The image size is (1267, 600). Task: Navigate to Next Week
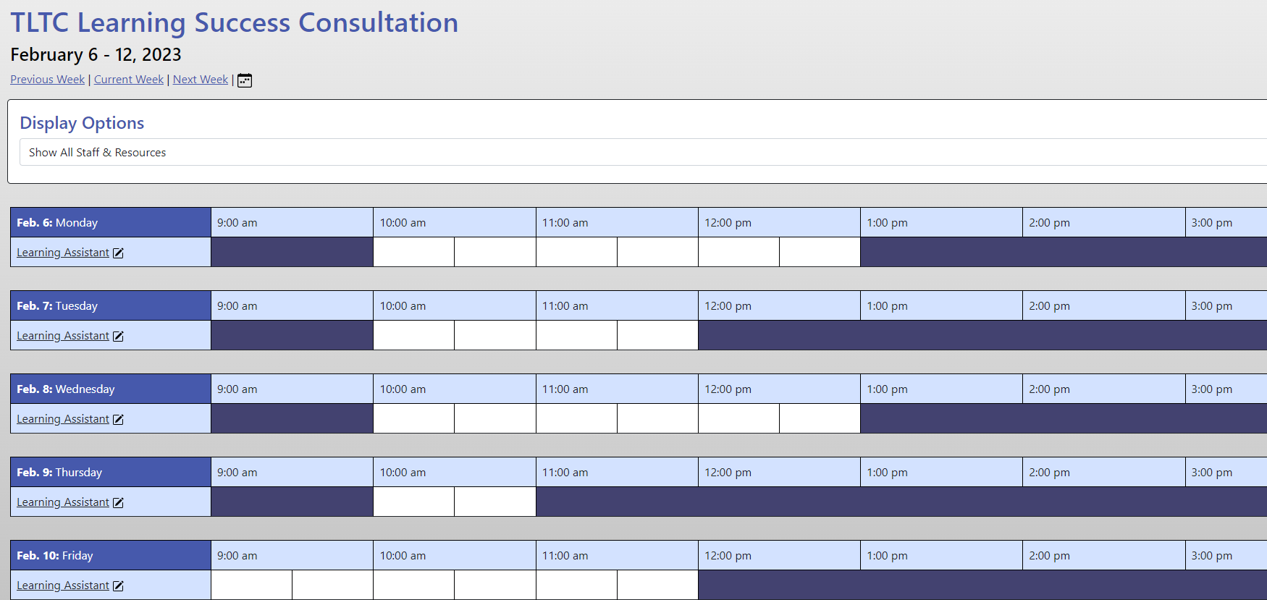coord(201,80)
